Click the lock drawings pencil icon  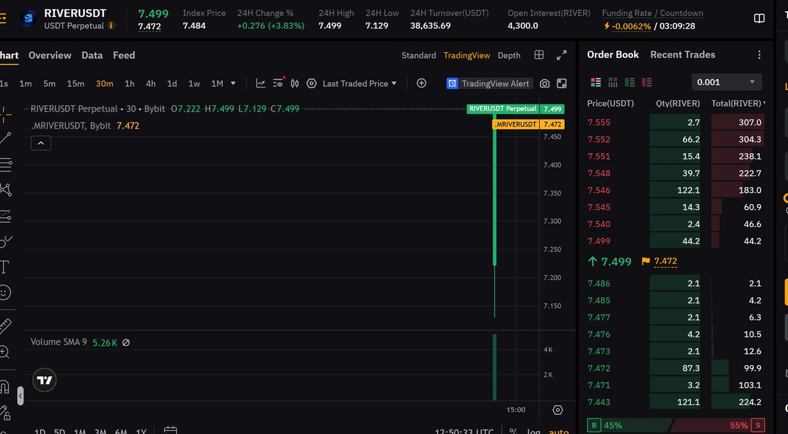coord(5,412)
